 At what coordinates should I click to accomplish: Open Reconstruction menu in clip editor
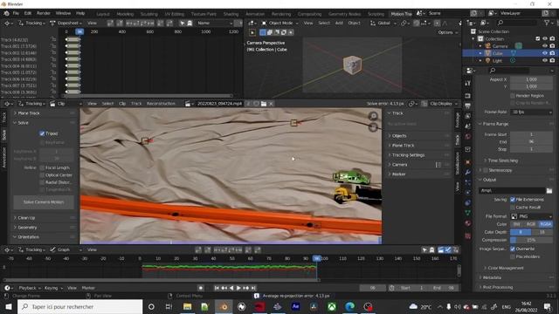161,104
